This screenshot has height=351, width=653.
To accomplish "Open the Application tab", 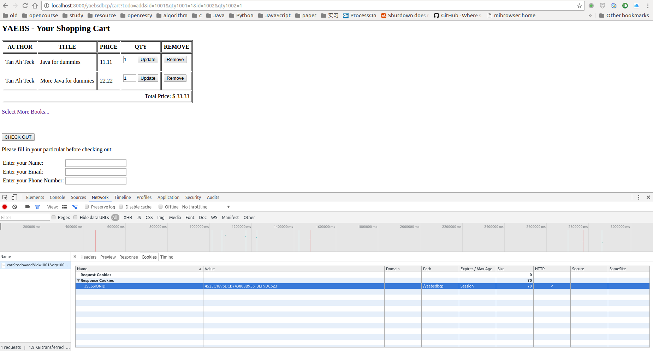I will coord(168,198).
